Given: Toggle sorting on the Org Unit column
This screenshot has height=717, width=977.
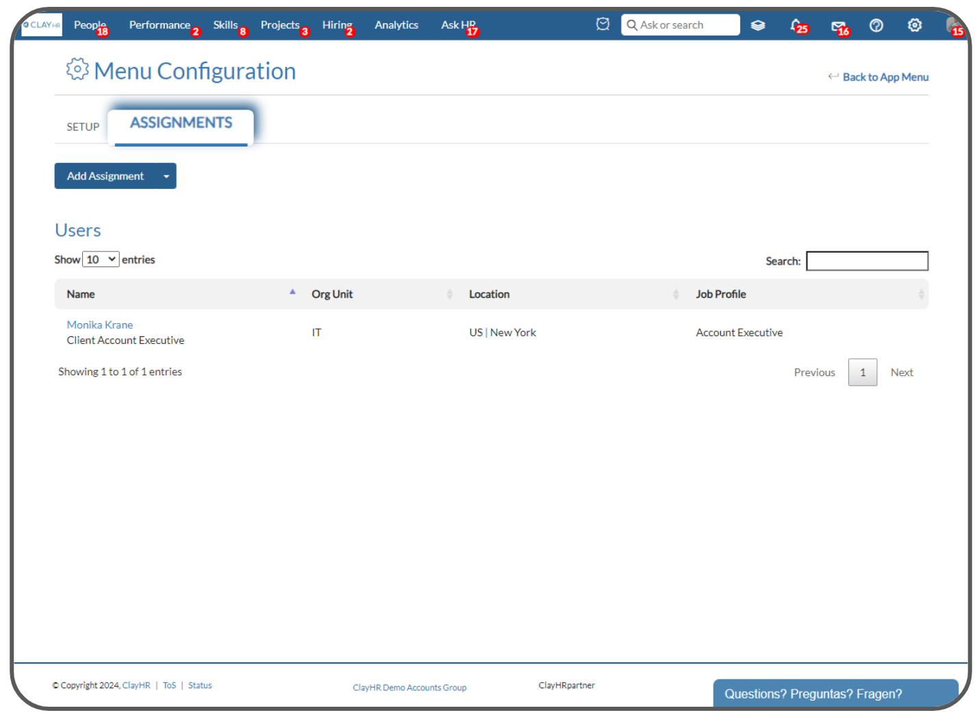Looking at the screenshot, I should (451, 294).
